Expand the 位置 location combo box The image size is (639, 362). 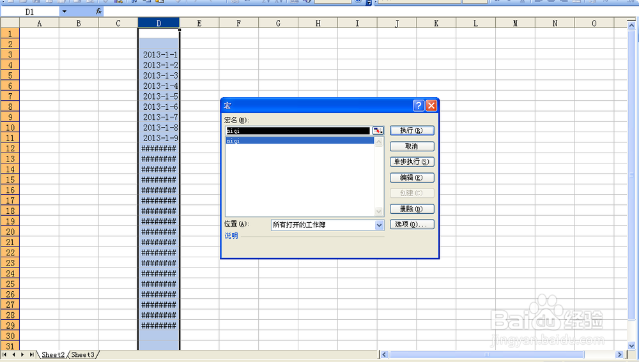(x=379, y=225)
